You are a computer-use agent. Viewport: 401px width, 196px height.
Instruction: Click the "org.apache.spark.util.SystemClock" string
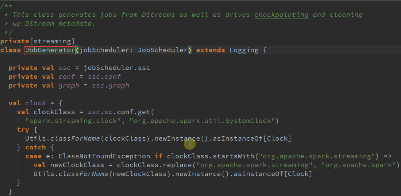click(202, 121)
